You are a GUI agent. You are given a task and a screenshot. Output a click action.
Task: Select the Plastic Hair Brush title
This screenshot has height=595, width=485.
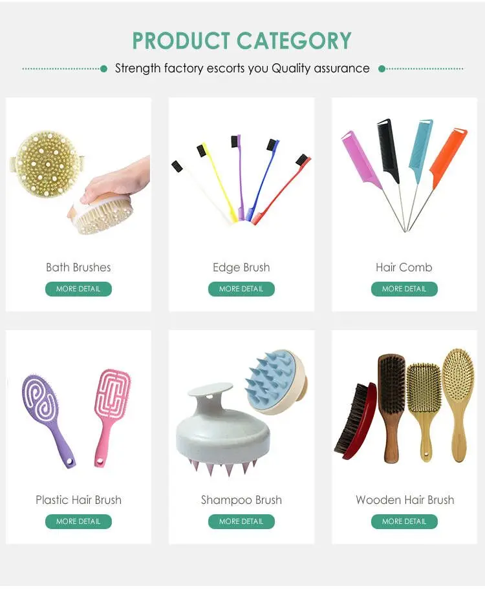point(78,500)
